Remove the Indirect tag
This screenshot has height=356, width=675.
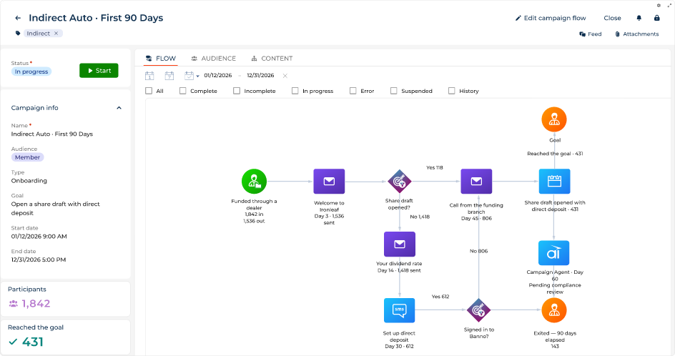click(56, 33)
